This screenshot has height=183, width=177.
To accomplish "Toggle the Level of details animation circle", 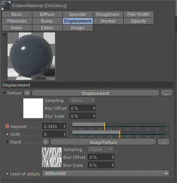I will (x=7, y=173).
